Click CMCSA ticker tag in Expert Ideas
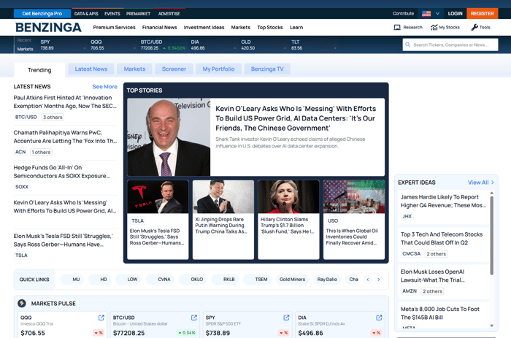 (x=411, y=254)
